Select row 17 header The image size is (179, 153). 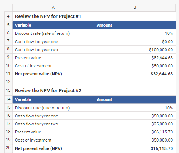(x=8, y=124)
